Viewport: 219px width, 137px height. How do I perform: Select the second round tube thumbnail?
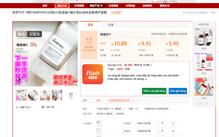[33, 95]
